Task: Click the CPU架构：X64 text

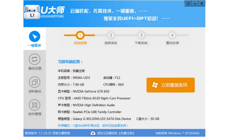Action: 113,85
